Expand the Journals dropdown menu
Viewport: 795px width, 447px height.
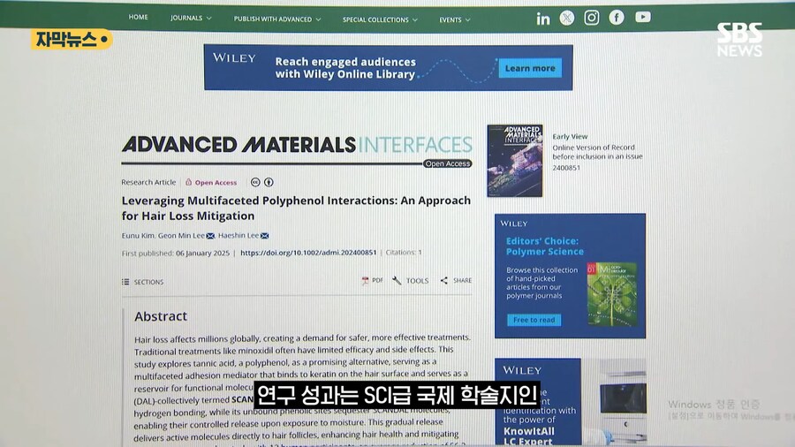[x=191, y=18]
